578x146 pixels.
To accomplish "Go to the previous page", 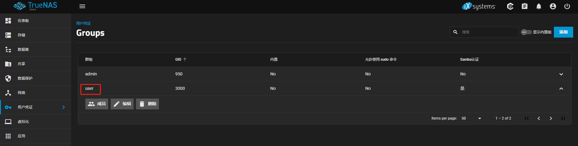I will click(539, 118).
